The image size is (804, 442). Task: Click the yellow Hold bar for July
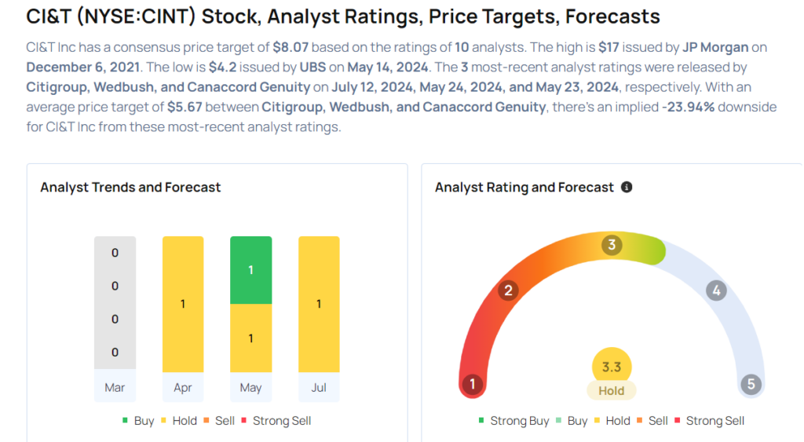point(319,304)
